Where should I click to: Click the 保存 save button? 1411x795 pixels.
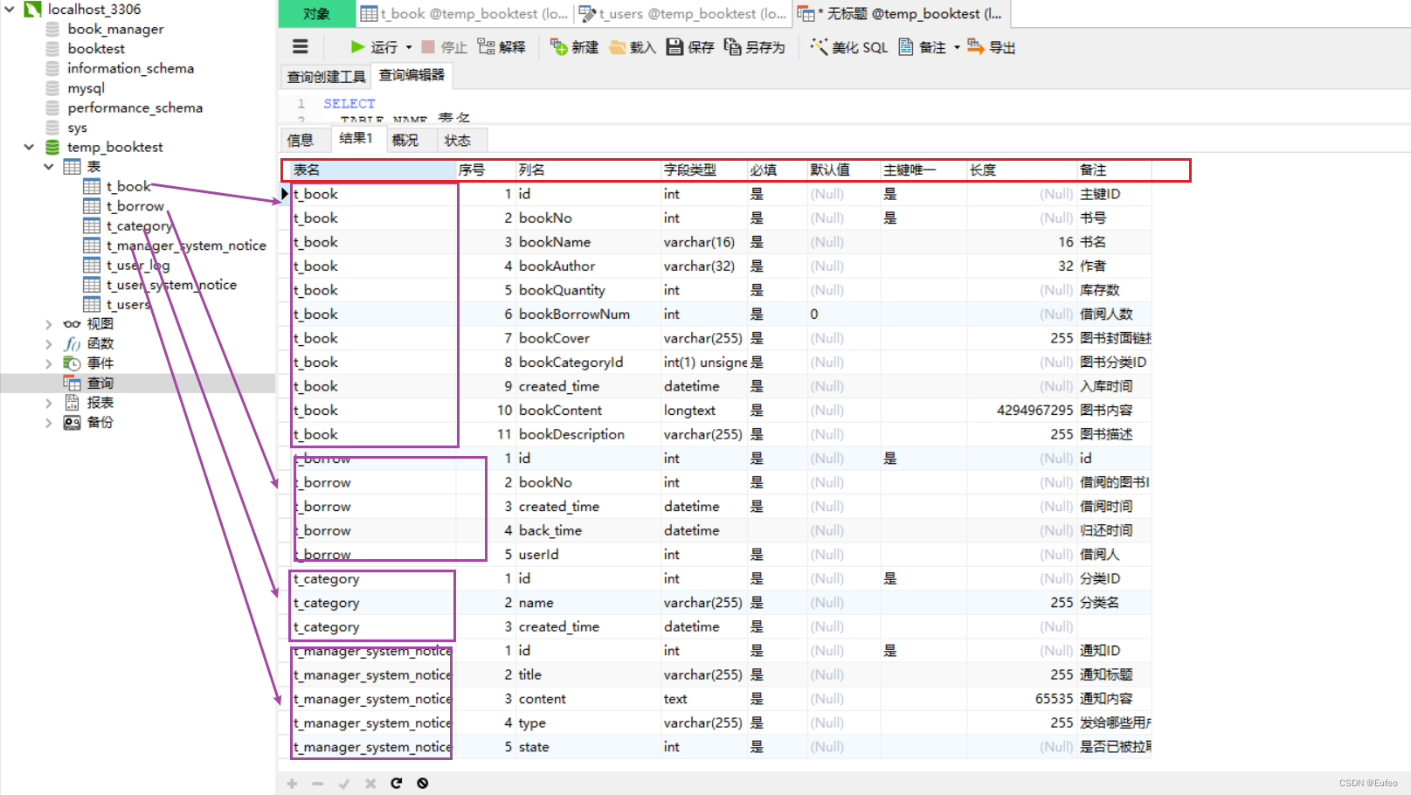tap(690, 47)
